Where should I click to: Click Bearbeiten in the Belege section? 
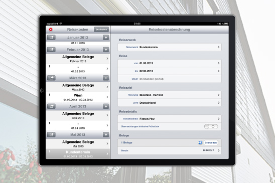(x=211, y=143)
